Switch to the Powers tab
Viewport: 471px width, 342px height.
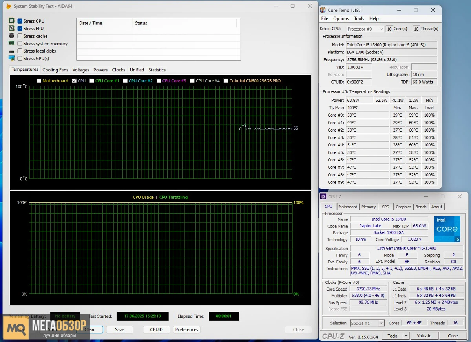point(100,70)
